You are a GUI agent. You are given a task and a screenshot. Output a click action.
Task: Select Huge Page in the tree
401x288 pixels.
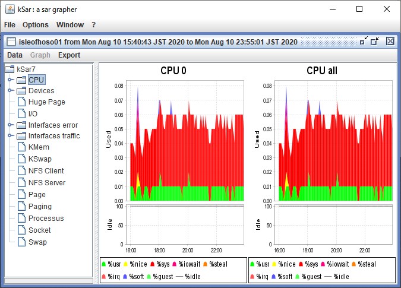46,102
